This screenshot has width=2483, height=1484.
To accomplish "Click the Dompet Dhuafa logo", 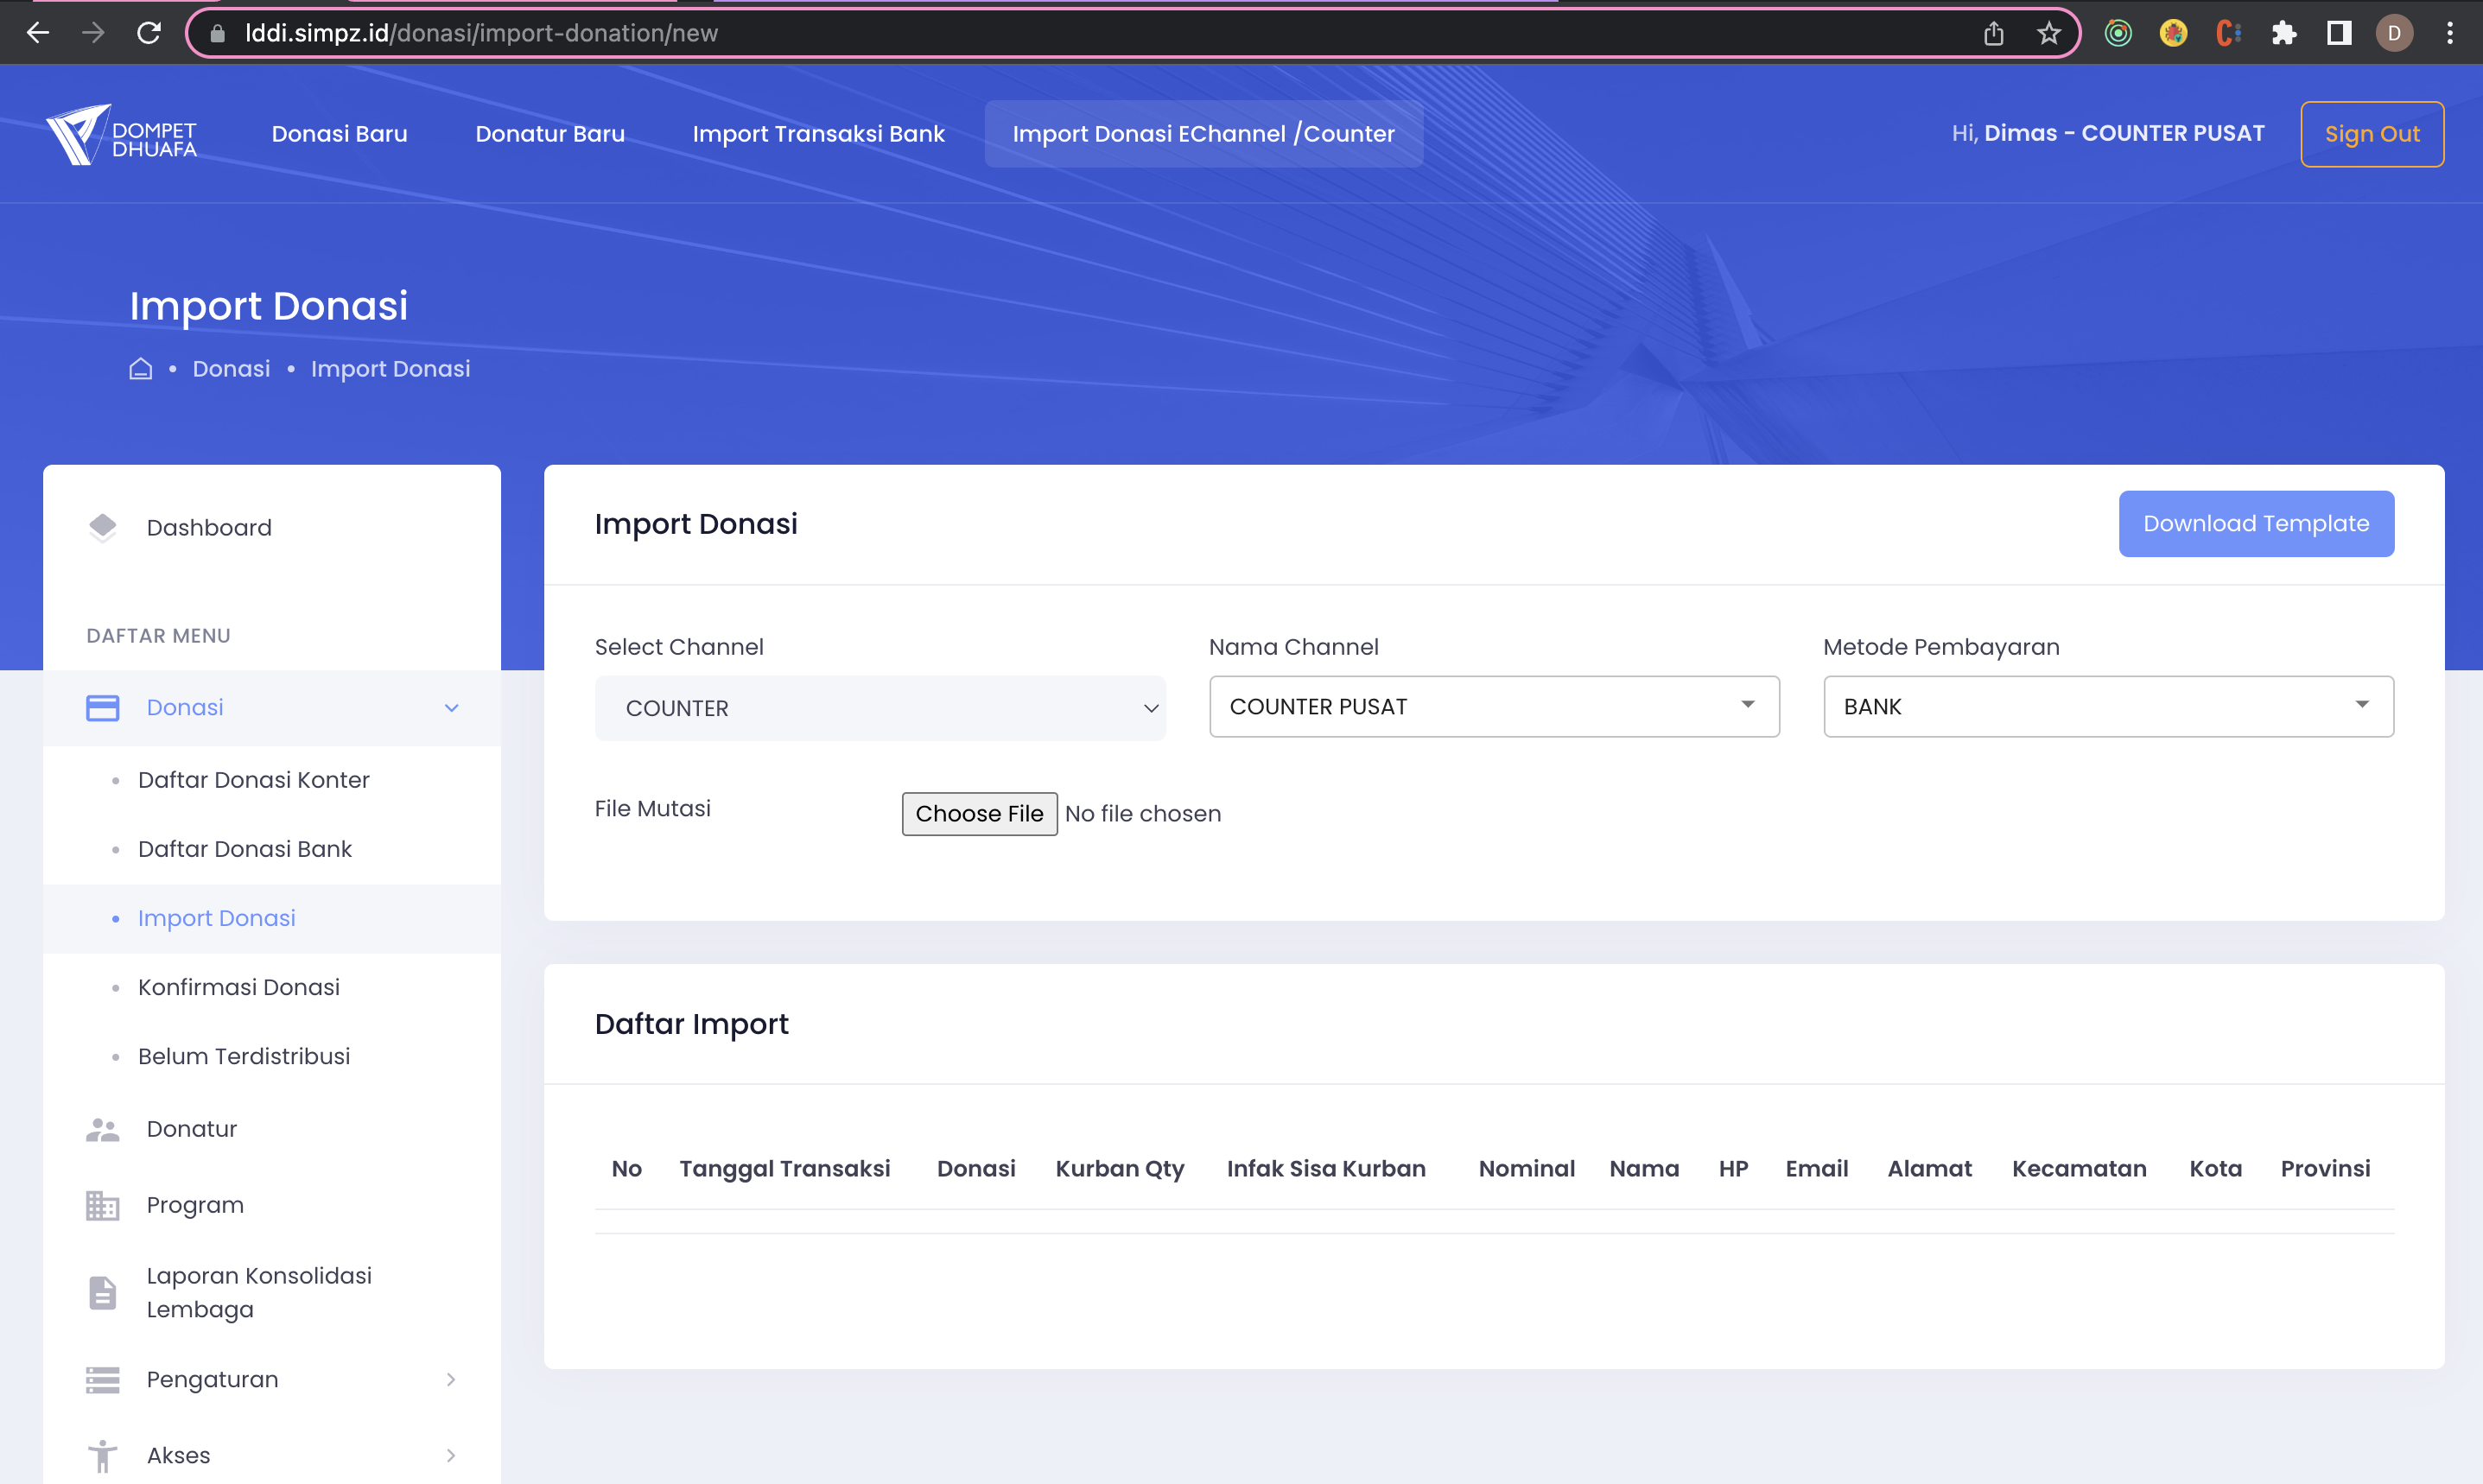I will [121, 134].
